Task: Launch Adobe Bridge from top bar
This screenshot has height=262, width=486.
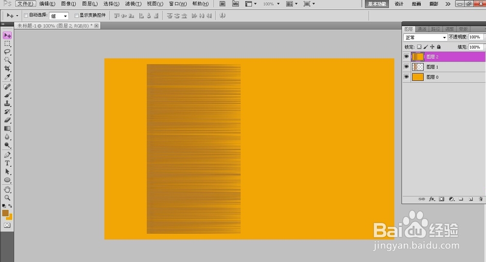Action: [x=222, y=4]
